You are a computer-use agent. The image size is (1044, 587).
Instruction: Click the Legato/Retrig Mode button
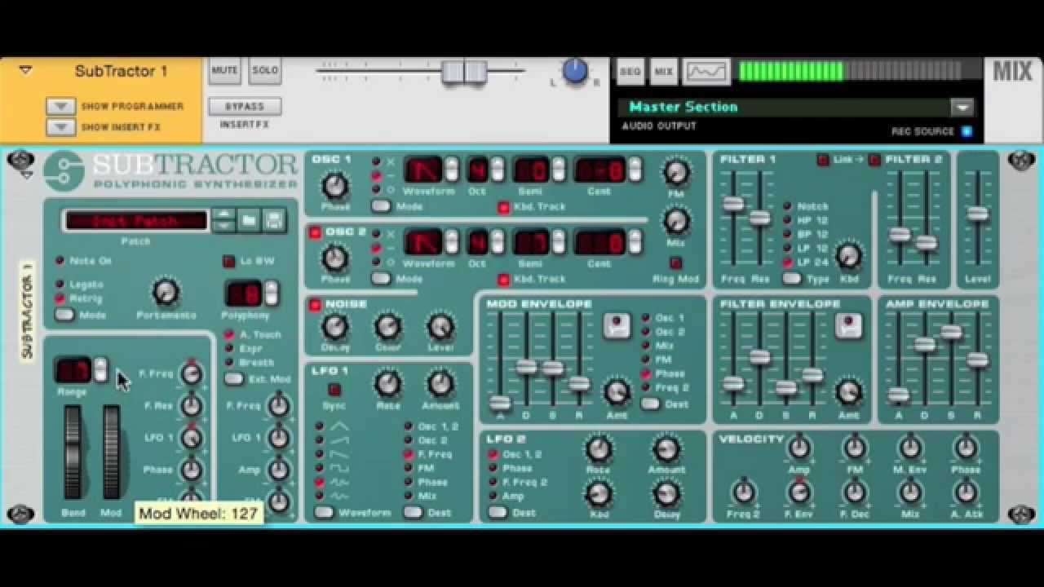[x=64, y=315]
